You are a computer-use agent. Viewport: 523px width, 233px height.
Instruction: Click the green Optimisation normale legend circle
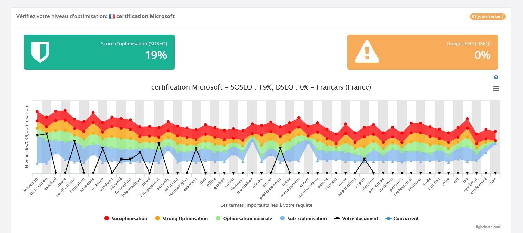click(x=218, y=219)
